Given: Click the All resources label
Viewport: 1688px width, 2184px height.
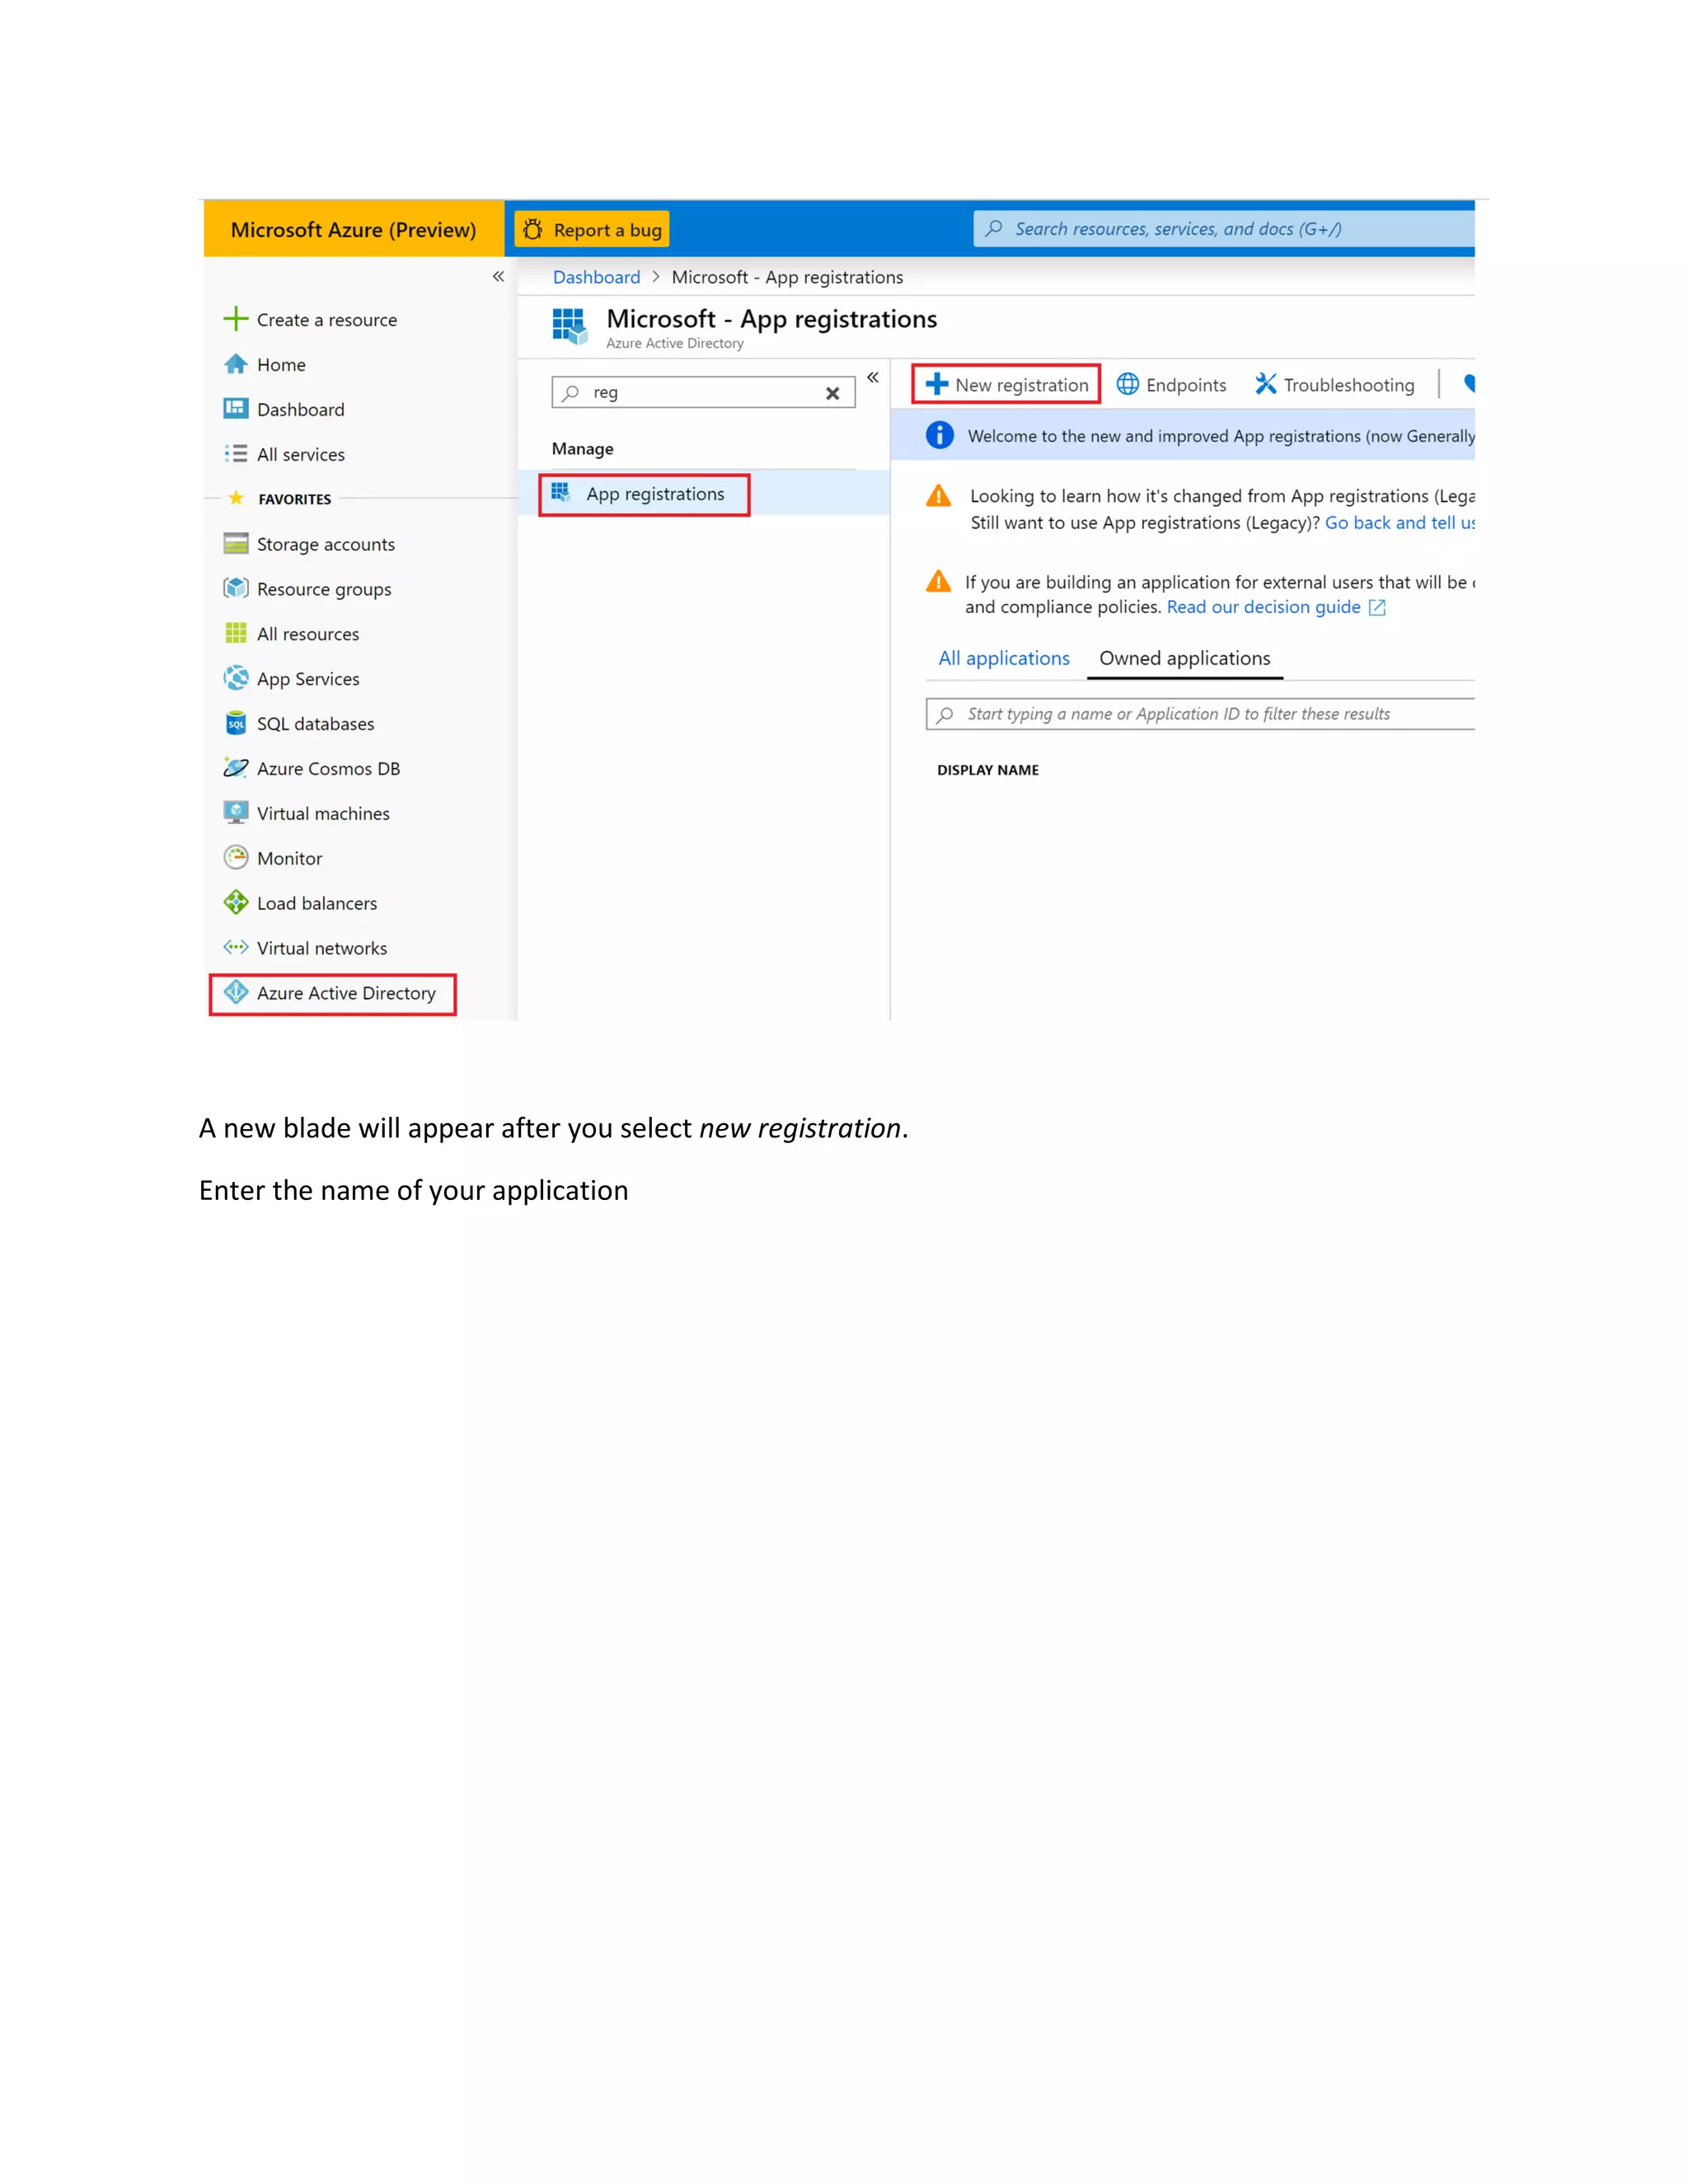Looking at the screenshot, I should (308, 634).
